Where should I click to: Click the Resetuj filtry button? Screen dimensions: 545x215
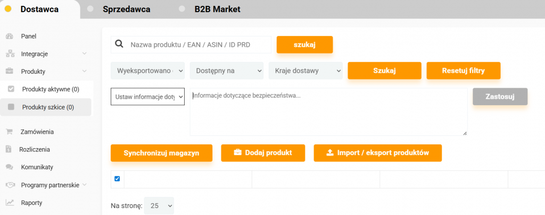463,71
